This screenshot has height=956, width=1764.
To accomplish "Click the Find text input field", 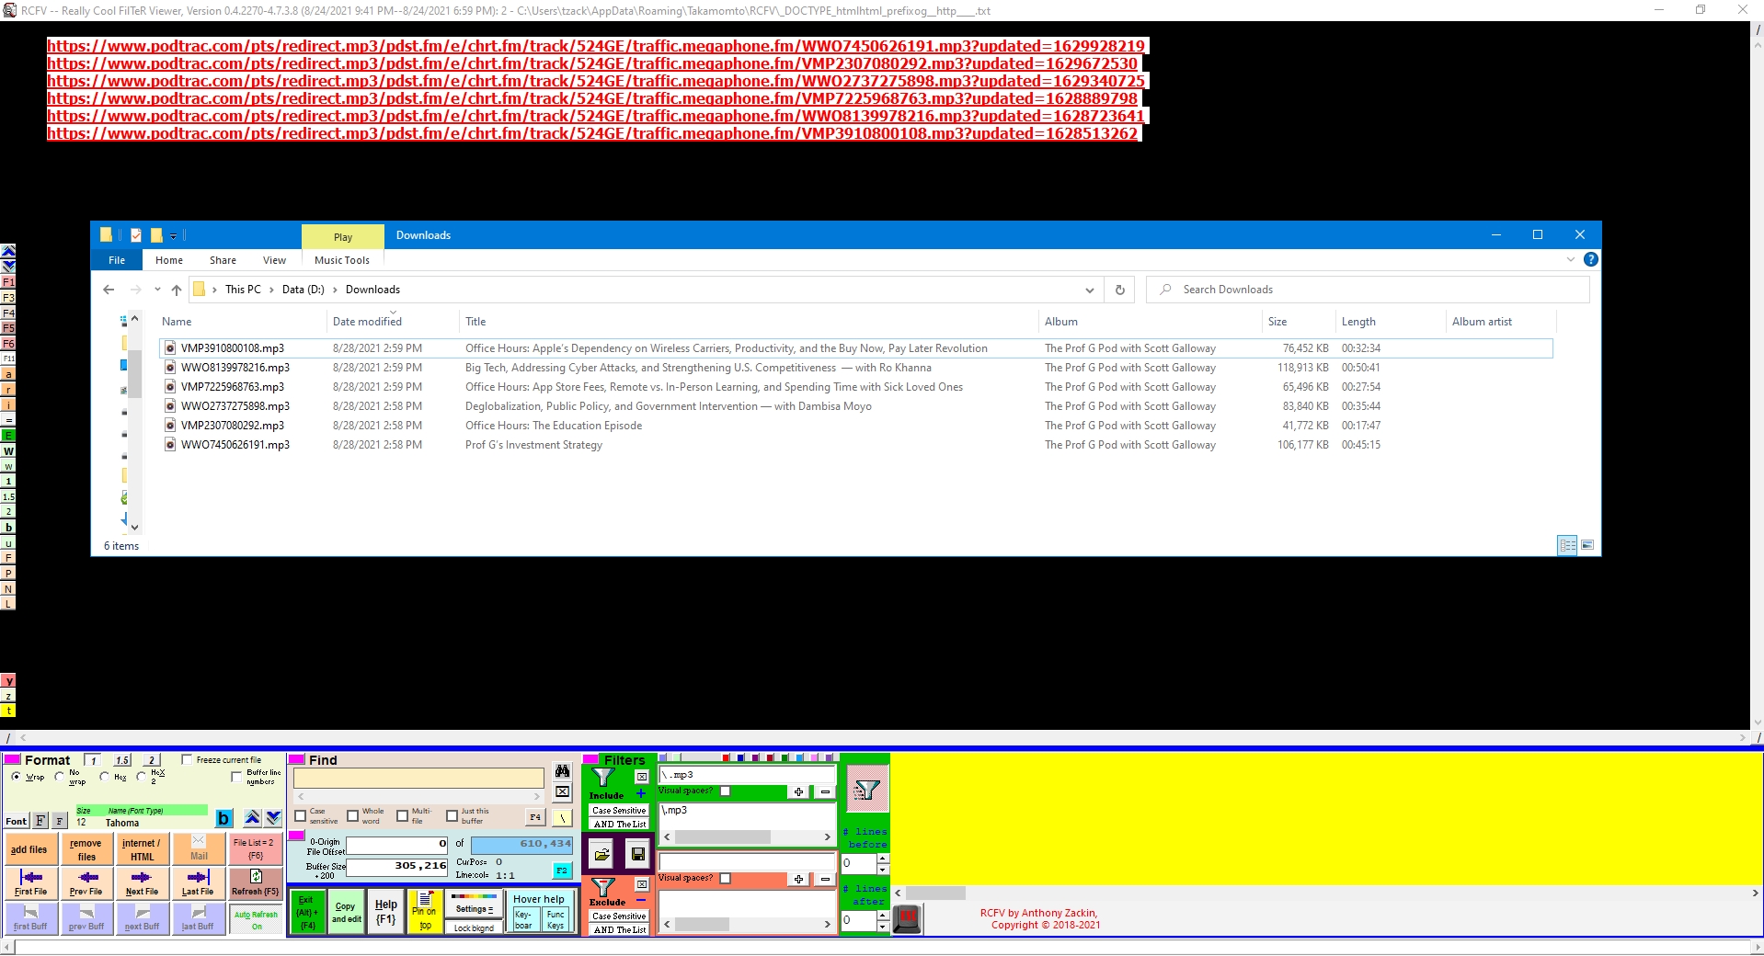I will [418, 778].
